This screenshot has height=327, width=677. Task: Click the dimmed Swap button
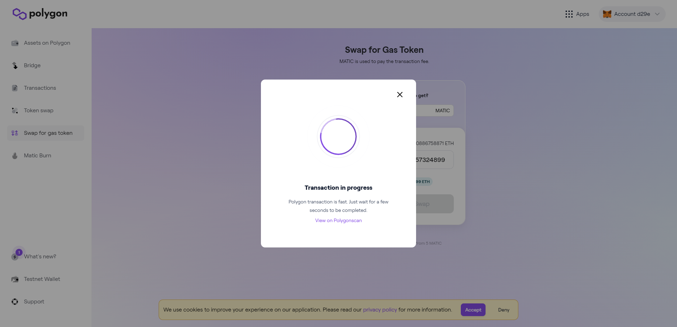[435, 204]
